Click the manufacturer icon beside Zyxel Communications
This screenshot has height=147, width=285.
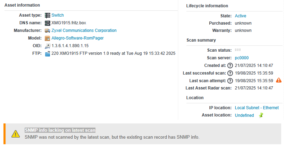(48, 31)
